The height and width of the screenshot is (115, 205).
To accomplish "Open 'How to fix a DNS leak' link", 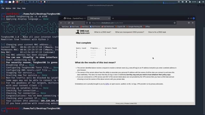I will click(x=157, y=32).
